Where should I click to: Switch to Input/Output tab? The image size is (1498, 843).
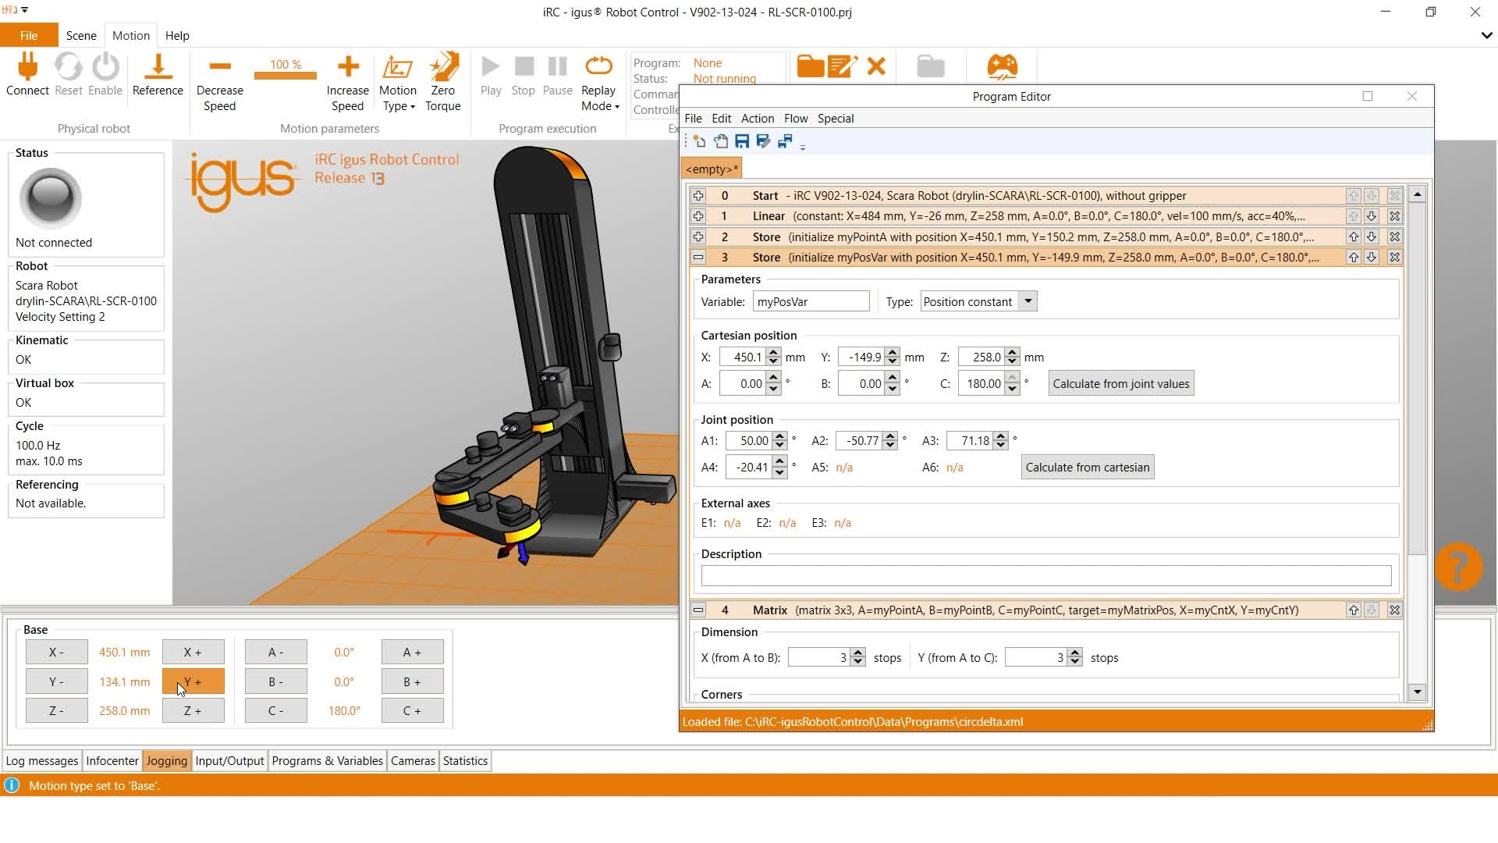point(230,760)
